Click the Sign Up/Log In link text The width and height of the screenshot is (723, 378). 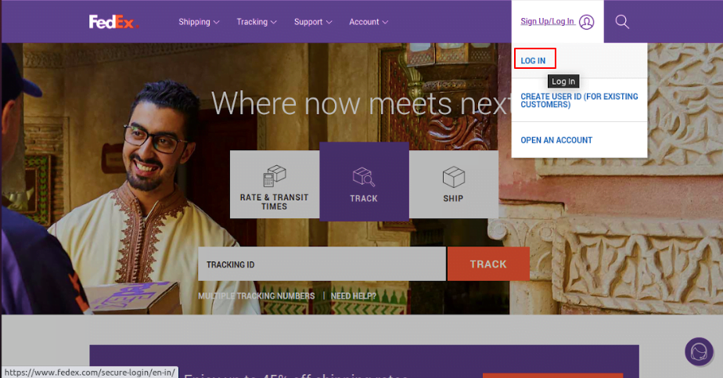(547, 22)
